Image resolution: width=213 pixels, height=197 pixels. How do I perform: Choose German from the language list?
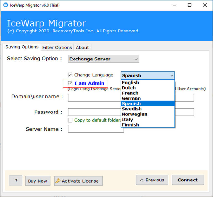pyautogui.click(x=148, y=98)
